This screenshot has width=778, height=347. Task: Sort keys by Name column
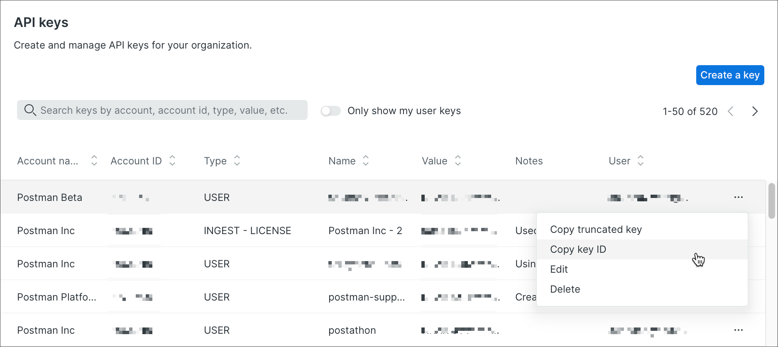366,161
